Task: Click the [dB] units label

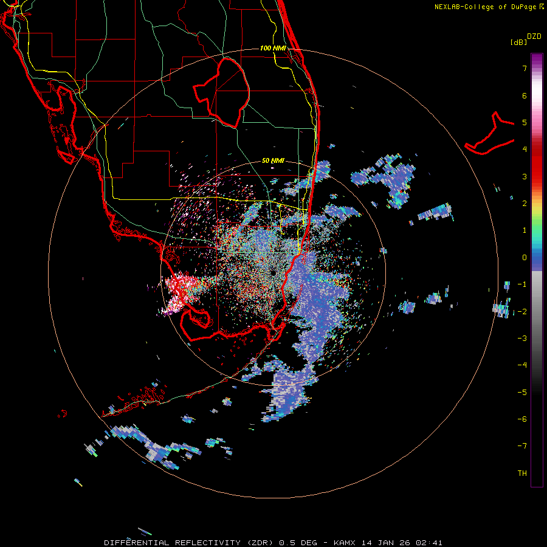Action: pyautogui.click(x=518, y=42)
